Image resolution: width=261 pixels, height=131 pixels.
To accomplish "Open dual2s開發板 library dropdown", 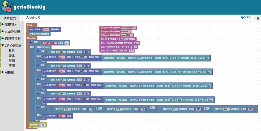I will click(x=128, y=28).
